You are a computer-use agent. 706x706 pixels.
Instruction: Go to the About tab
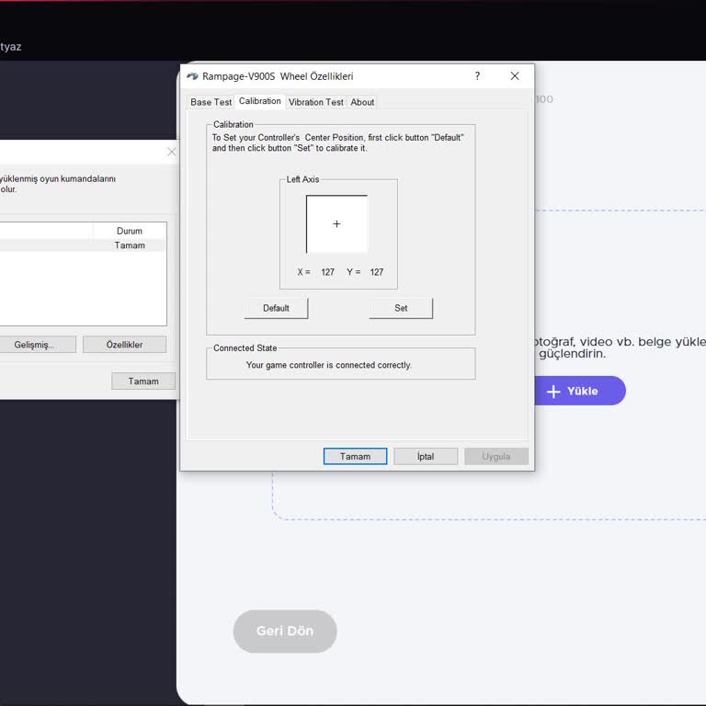[x=362, y=102]
